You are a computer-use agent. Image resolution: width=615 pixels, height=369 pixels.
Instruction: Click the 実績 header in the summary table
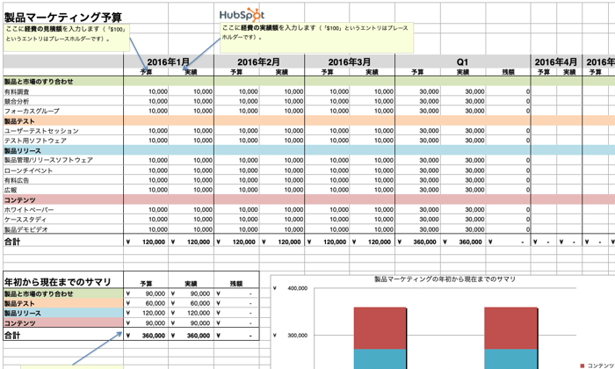(x=192, y=284)
